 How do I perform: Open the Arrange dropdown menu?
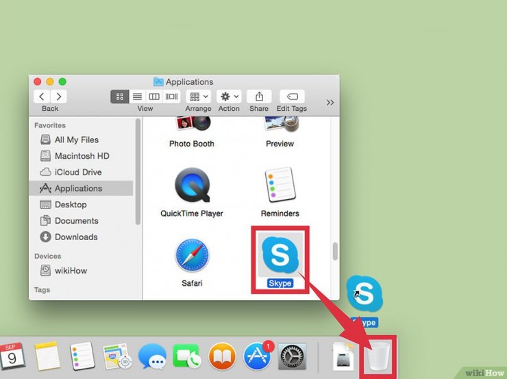tap(197, 97)
